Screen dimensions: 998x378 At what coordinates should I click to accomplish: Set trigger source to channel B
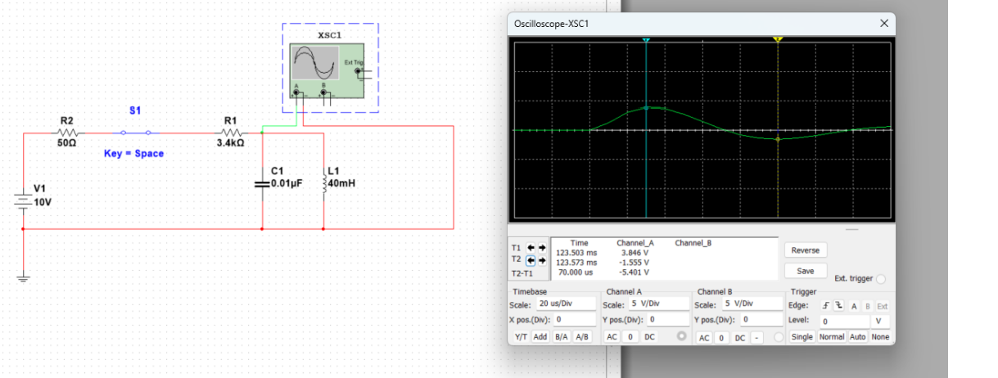[868, 305]
